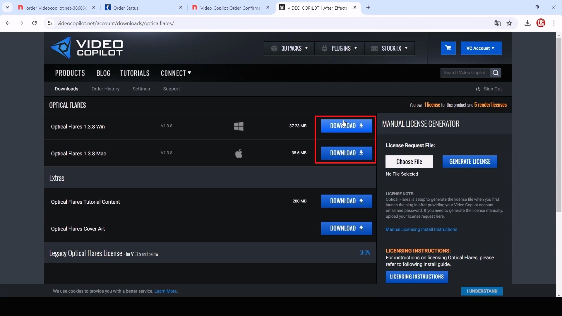562x316 pixels.
Task: Download Optical Flares 1.3.8 Mac
Action: tap(347, 153)
